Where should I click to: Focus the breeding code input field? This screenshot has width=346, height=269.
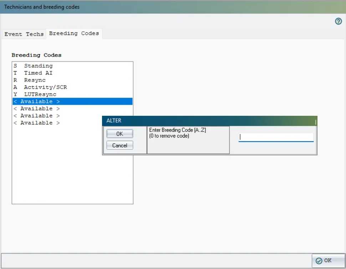point(276,137)
